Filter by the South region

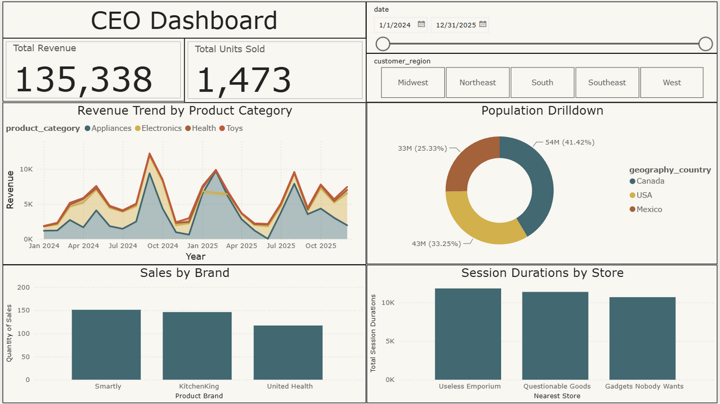(542, 83)
